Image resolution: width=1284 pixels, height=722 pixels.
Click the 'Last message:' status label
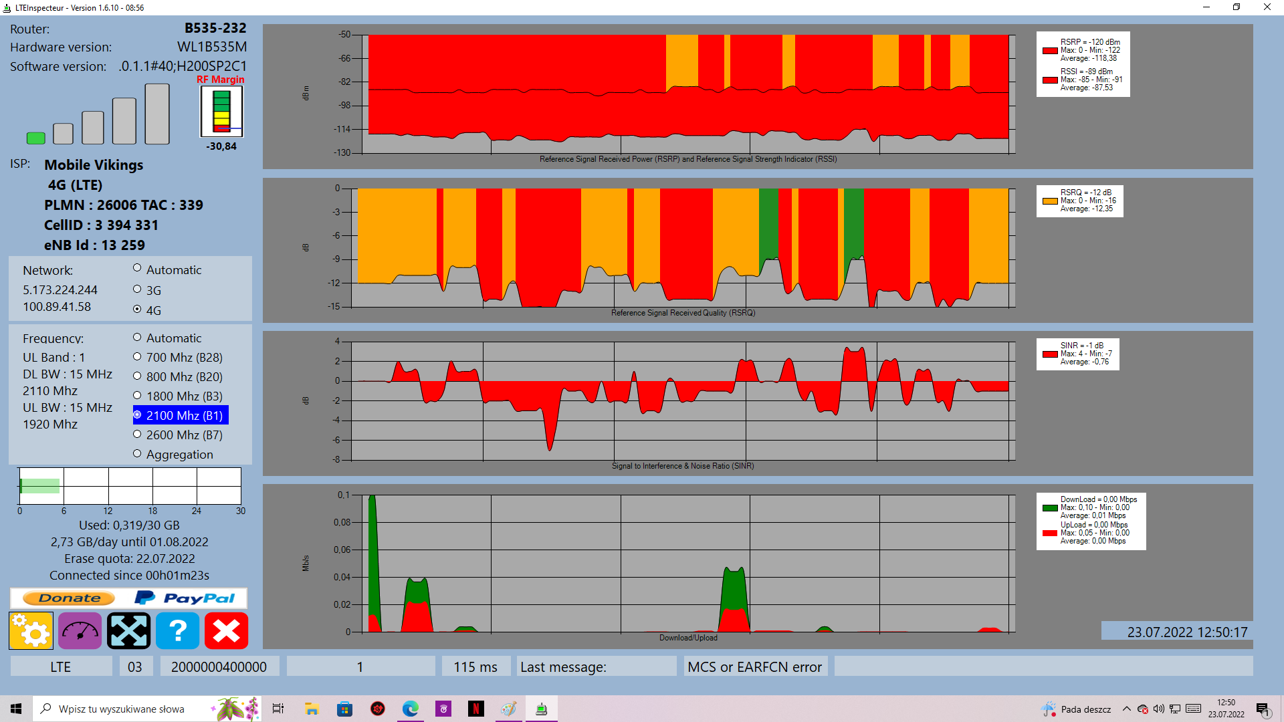point(563,667)
